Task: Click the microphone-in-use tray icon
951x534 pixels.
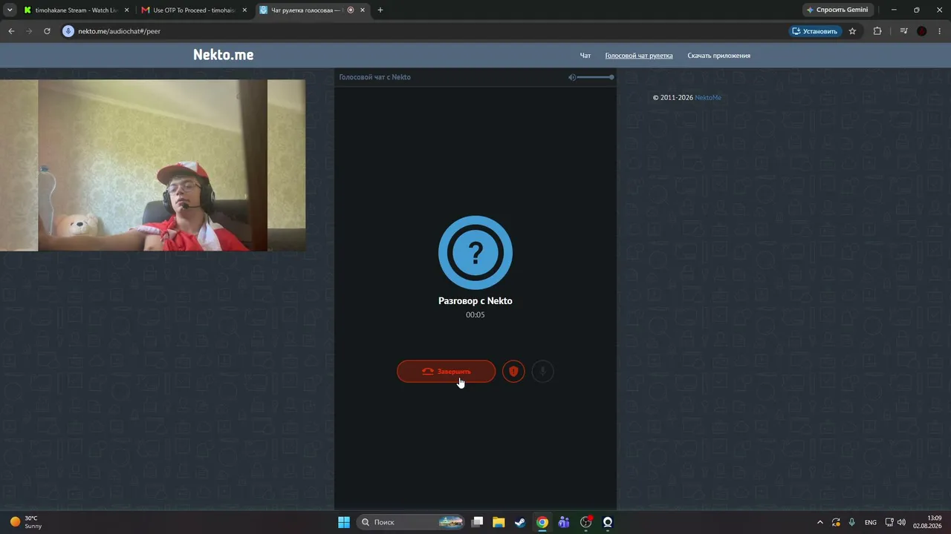Action: pyautogui.click(x=852, y=522)
